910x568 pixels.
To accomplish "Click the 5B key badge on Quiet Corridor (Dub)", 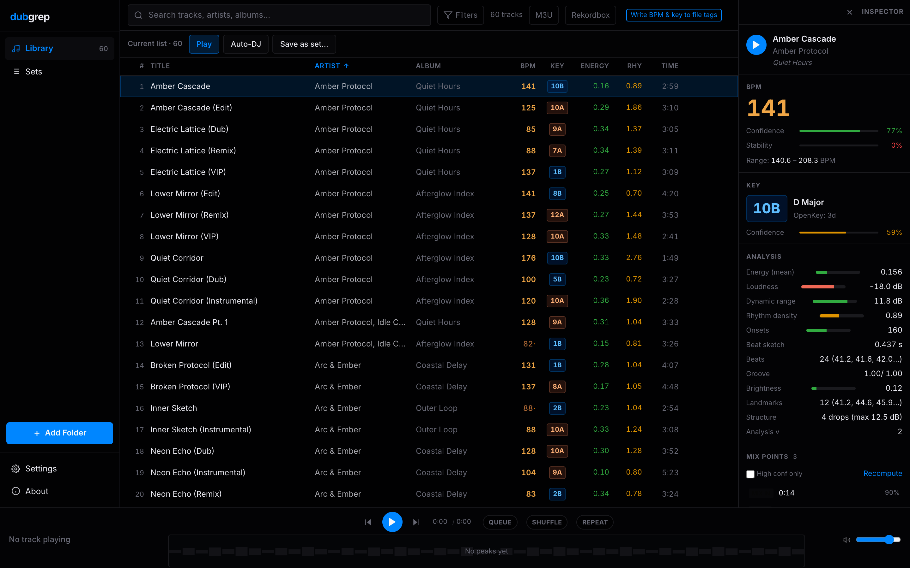I will pyautogui.click(x=557, y=279).
